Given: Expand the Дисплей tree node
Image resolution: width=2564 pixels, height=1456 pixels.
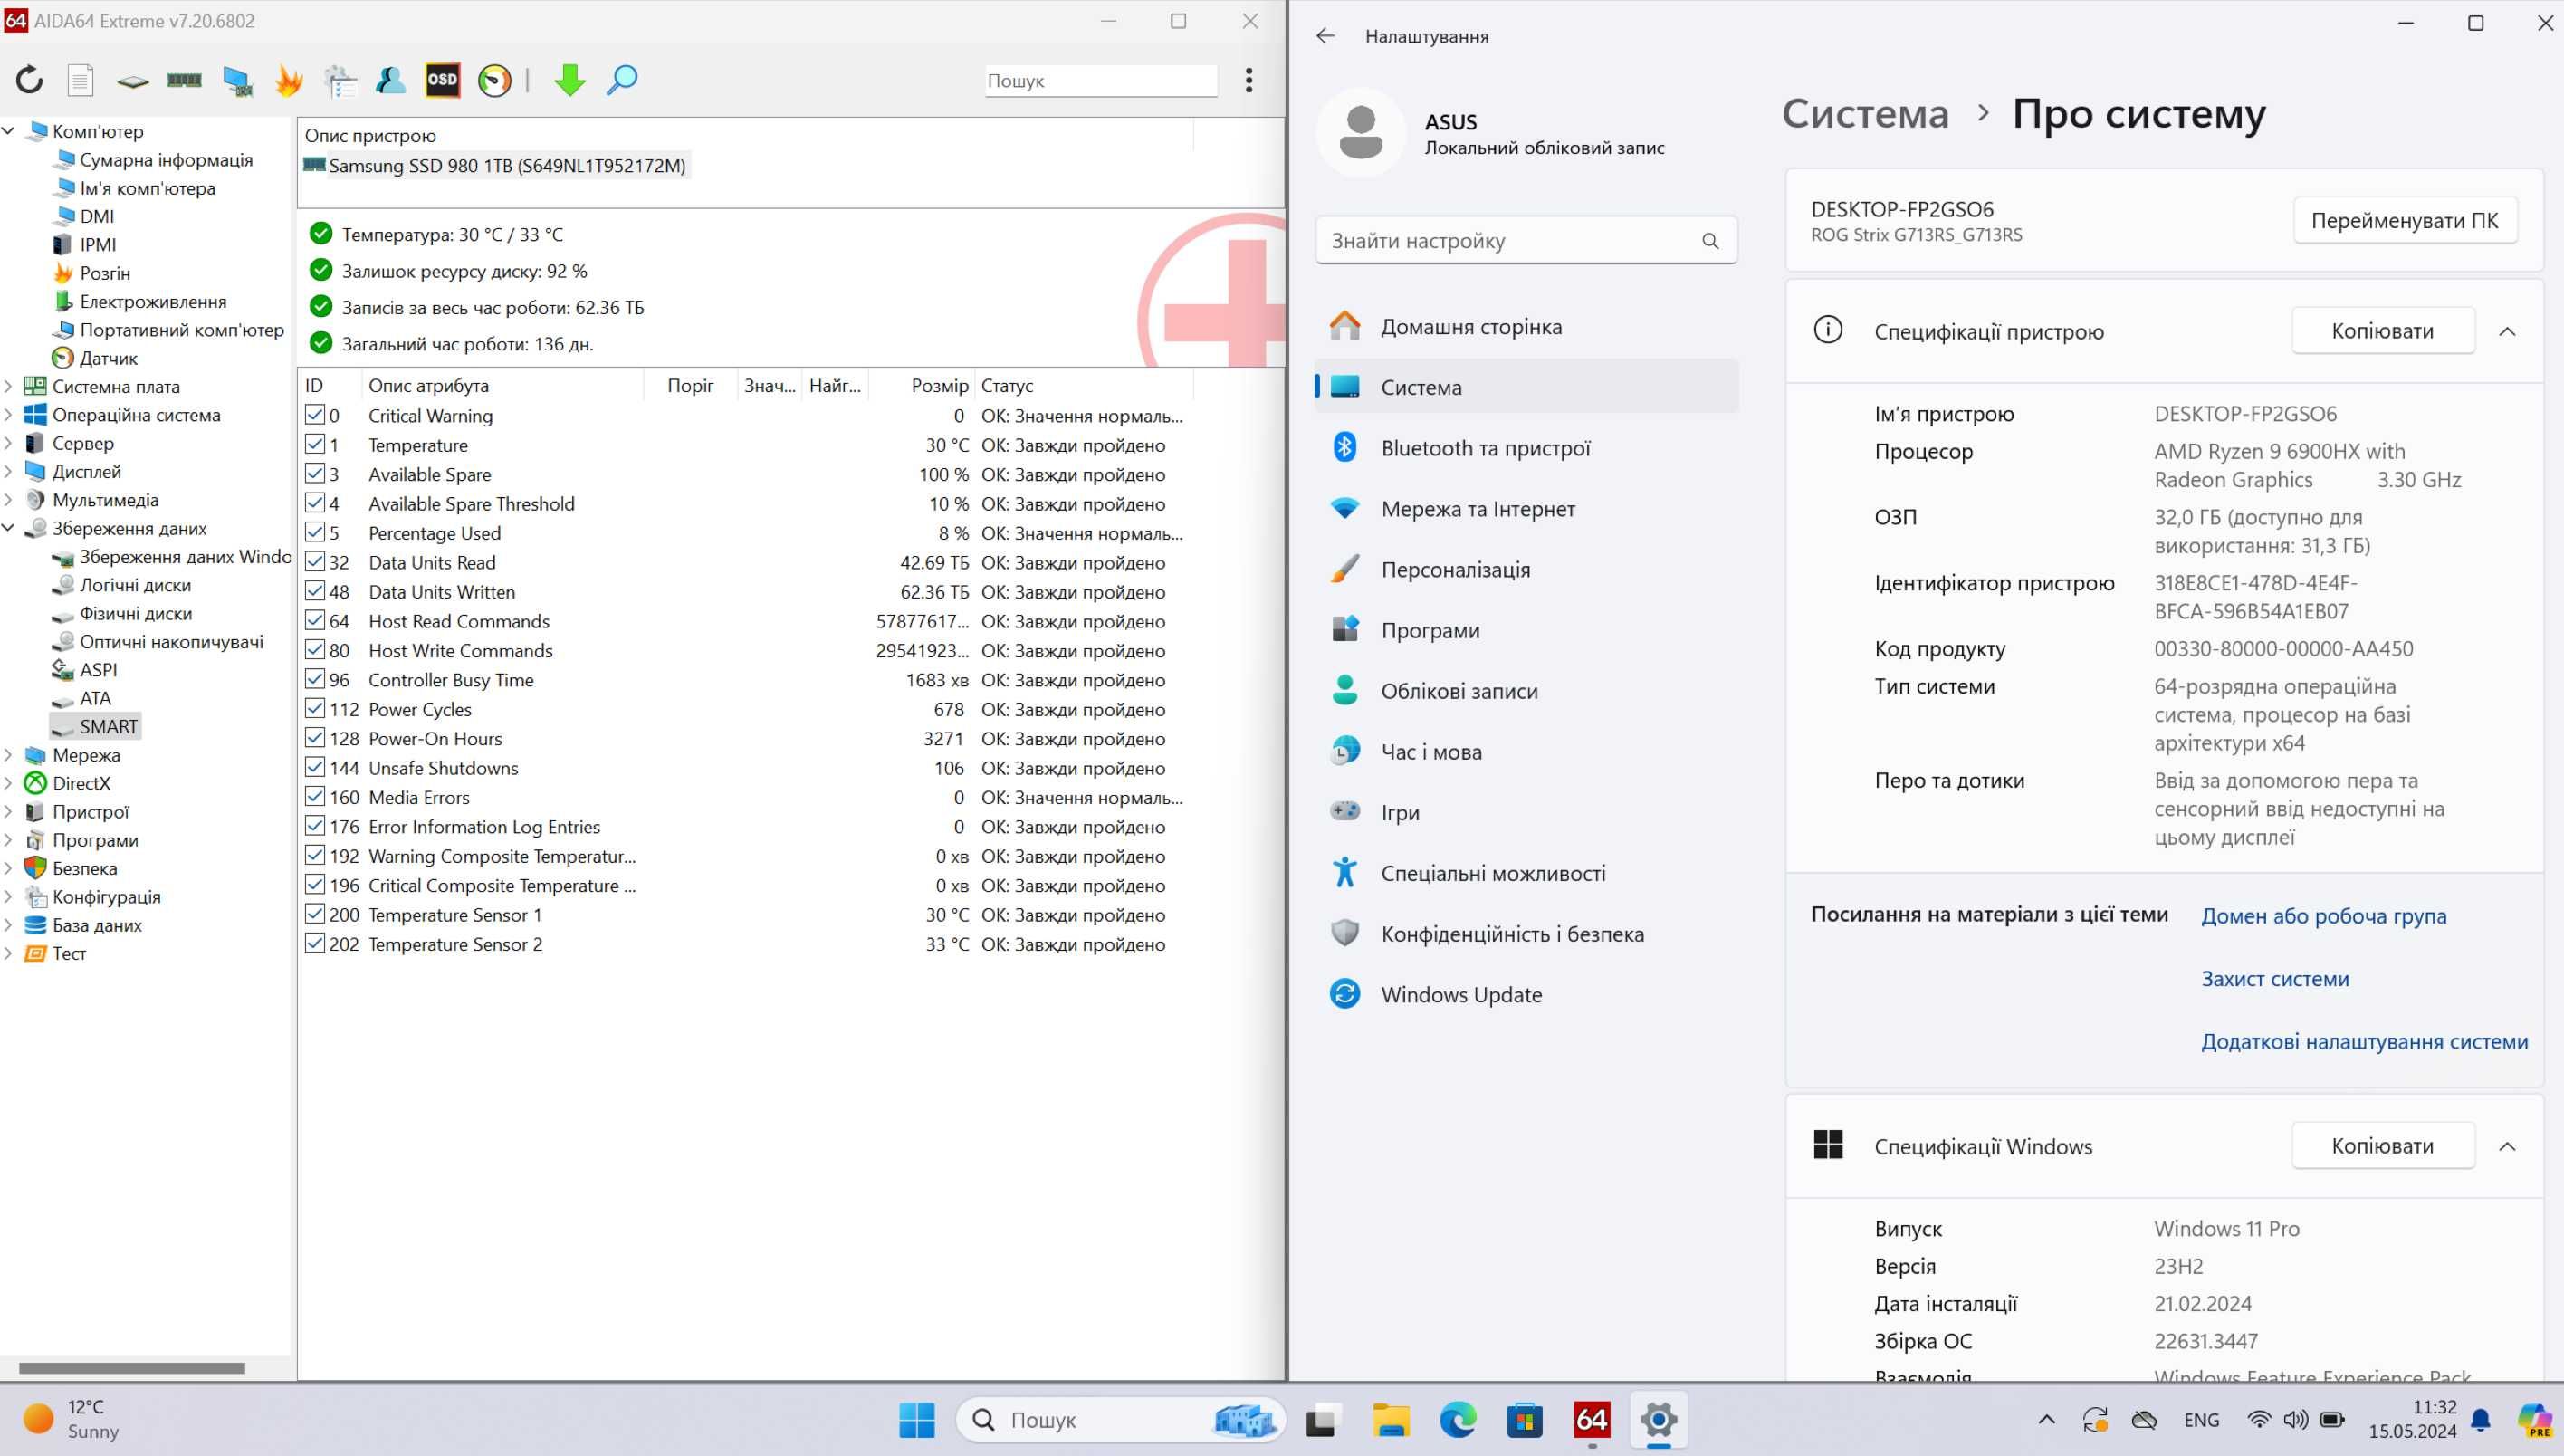Looking at the screenshot, I should [9, 471].
